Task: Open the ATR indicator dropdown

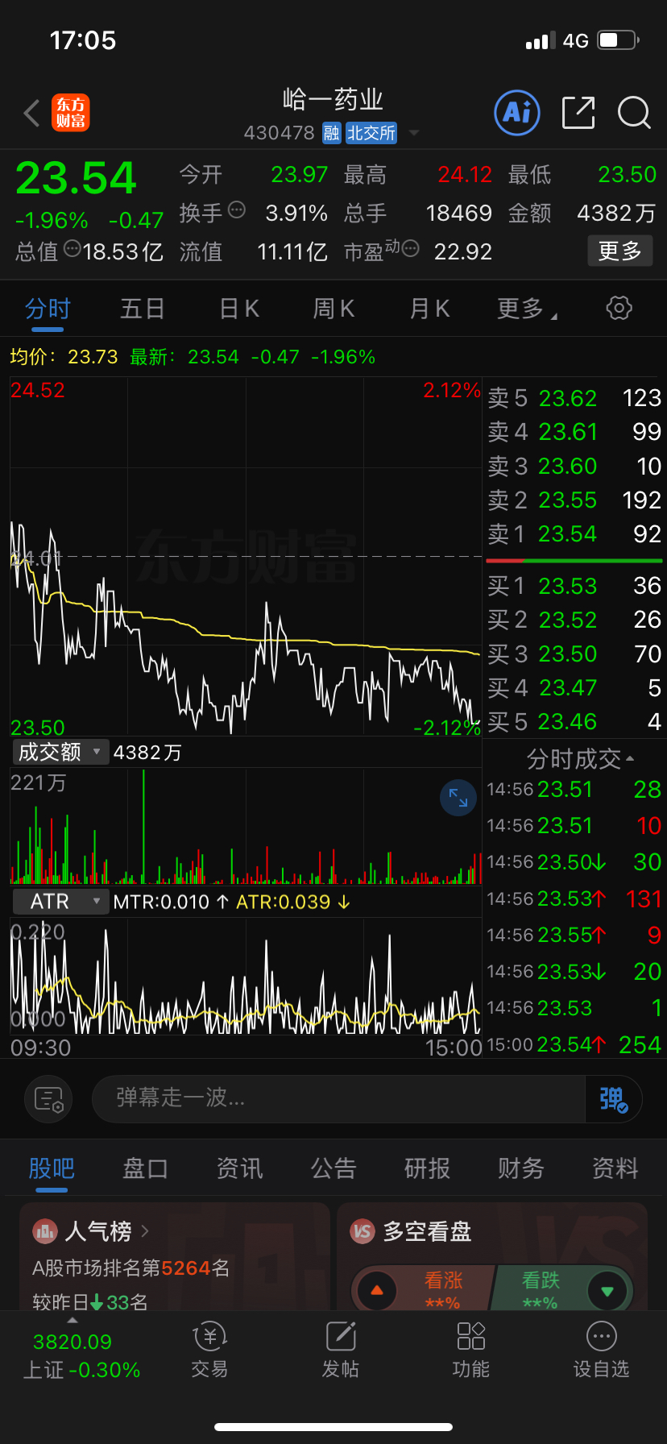Action: point(61,902)
